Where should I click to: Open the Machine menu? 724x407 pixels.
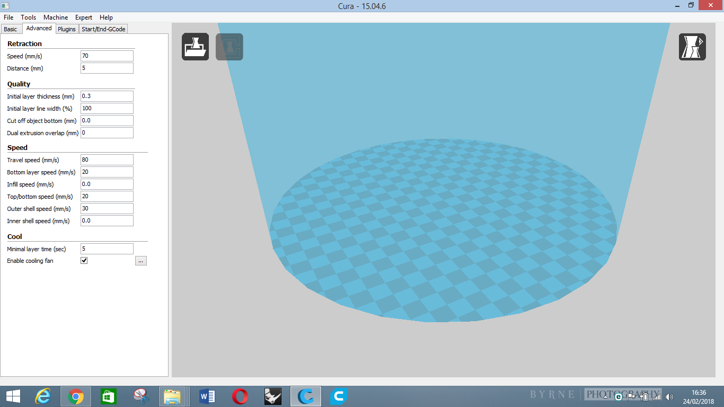pos(56,17)
